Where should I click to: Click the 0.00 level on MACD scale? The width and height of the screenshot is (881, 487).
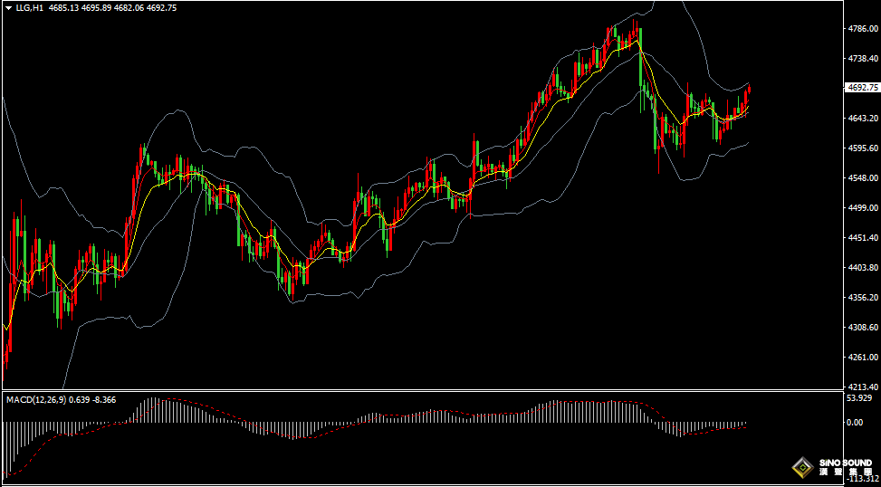(x=854, y=422)
